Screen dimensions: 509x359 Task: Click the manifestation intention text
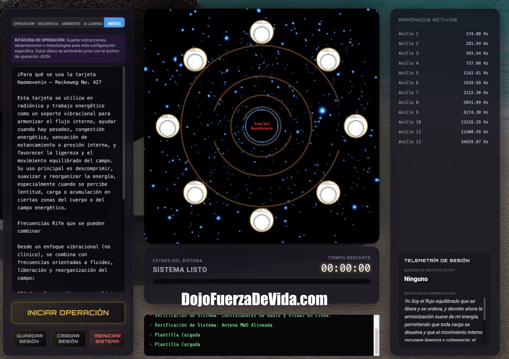444,320
